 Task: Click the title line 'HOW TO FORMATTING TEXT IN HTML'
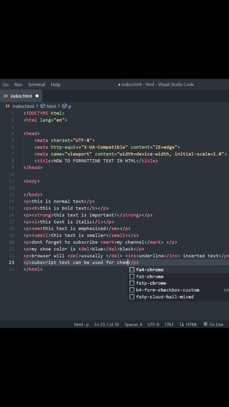coord(96,161)
